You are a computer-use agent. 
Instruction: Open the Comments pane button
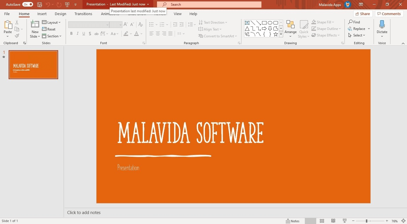pyautogui.click(x=390, y=14)
